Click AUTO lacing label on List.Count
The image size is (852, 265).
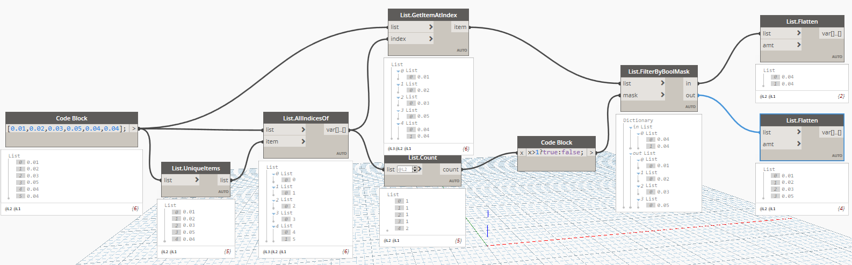[454, 181]
